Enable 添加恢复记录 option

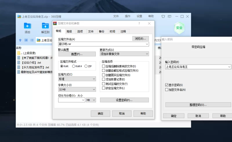pyautogui.click(x=104, y=79)
